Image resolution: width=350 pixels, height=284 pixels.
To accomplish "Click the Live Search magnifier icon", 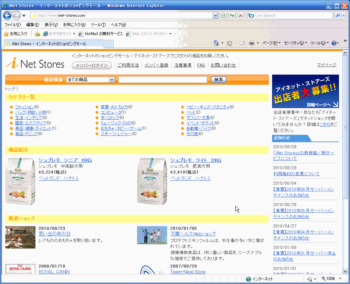I will (338, 15).
